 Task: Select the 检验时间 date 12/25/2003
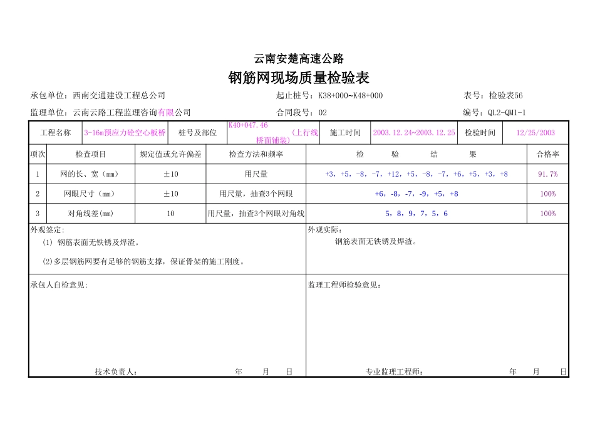[x=536, y=133]
